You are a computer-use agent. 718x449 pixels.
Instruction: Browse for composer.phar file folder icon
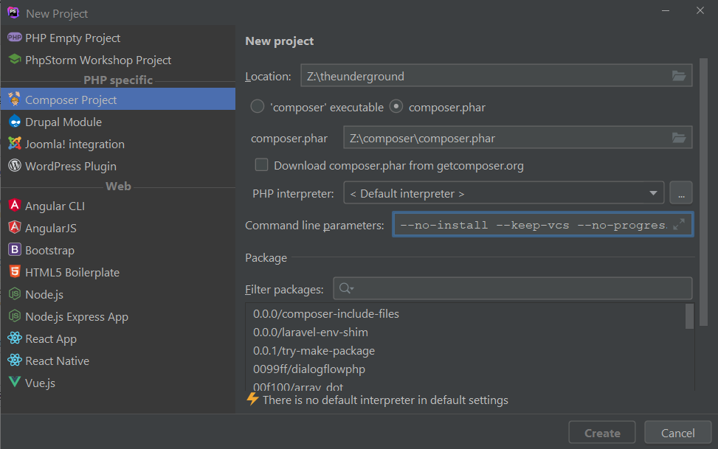point(679,138)
